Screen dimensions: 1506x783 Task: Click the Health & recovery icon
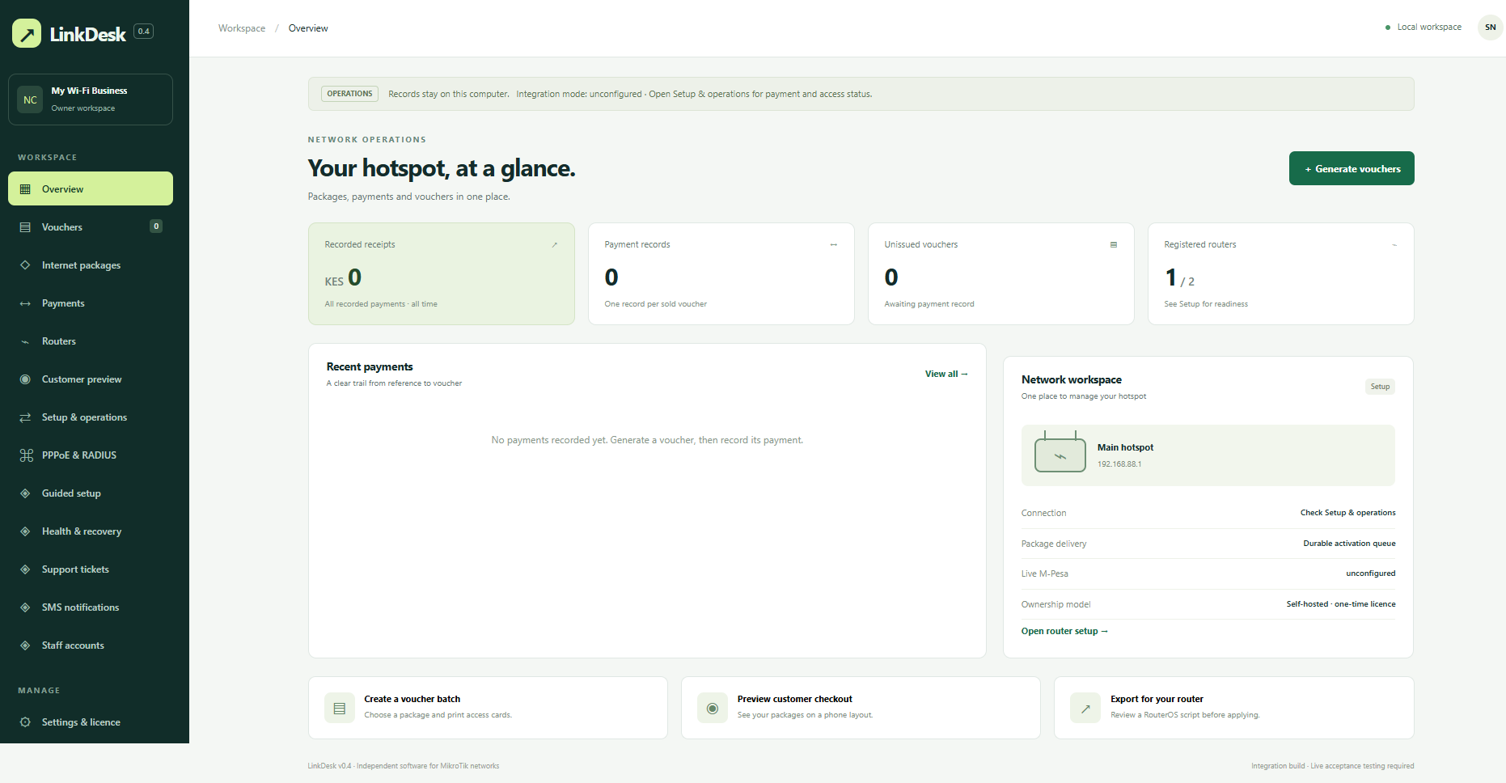coord(25,531)
